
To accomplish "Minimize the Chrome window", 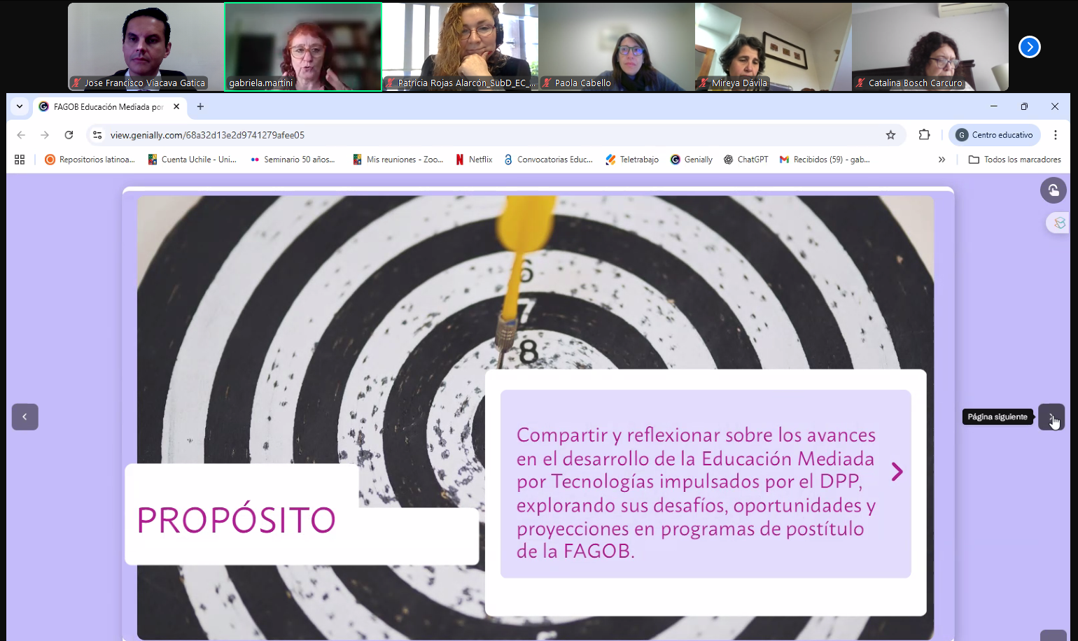I will (993, 106).
